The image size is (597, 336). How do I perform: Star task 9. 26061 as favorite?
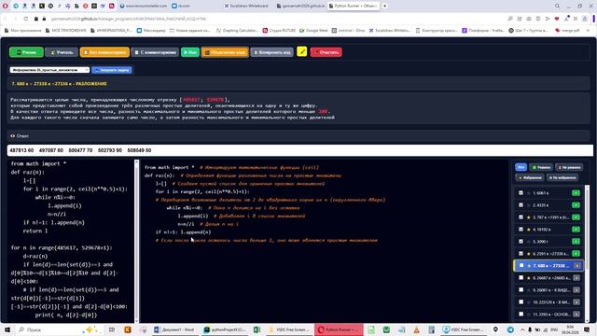point(529,290)
